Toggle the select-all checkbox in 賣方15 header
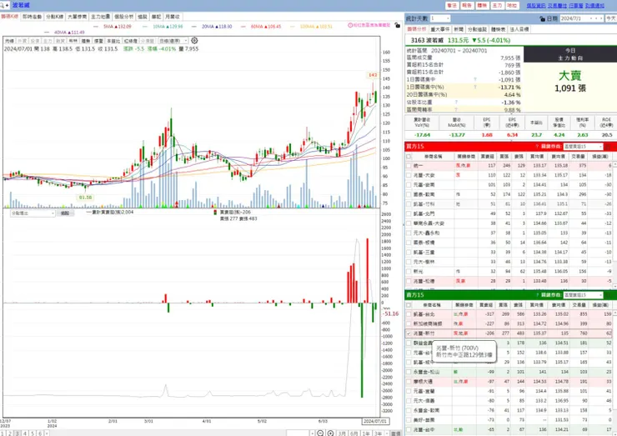 [409, 305]
